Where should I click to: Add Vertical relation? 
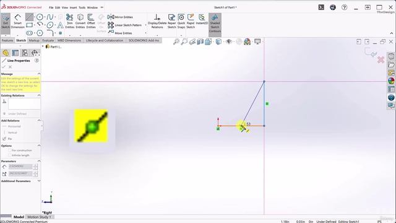(10, 133)
